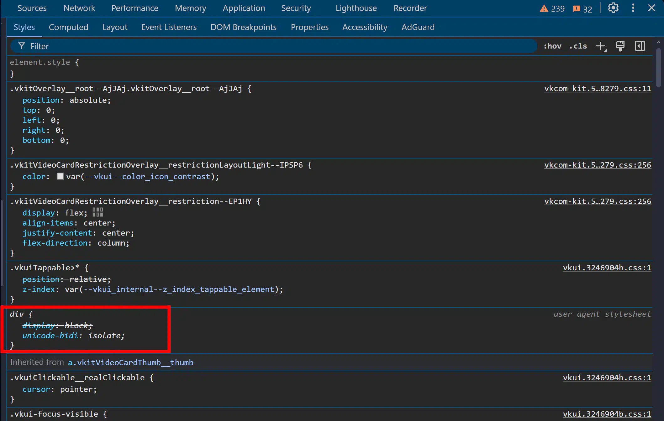The image size is (664, 421).
Task: Open the Lighthouse panel
Action: point(356,8)
